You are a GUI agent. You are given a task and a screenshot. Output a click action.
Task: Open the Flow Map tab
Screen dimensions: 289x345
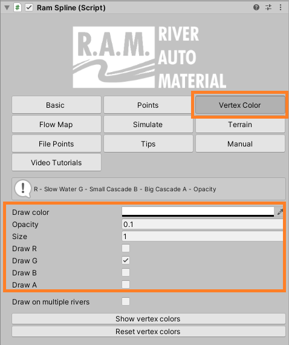tap(56, 124)
